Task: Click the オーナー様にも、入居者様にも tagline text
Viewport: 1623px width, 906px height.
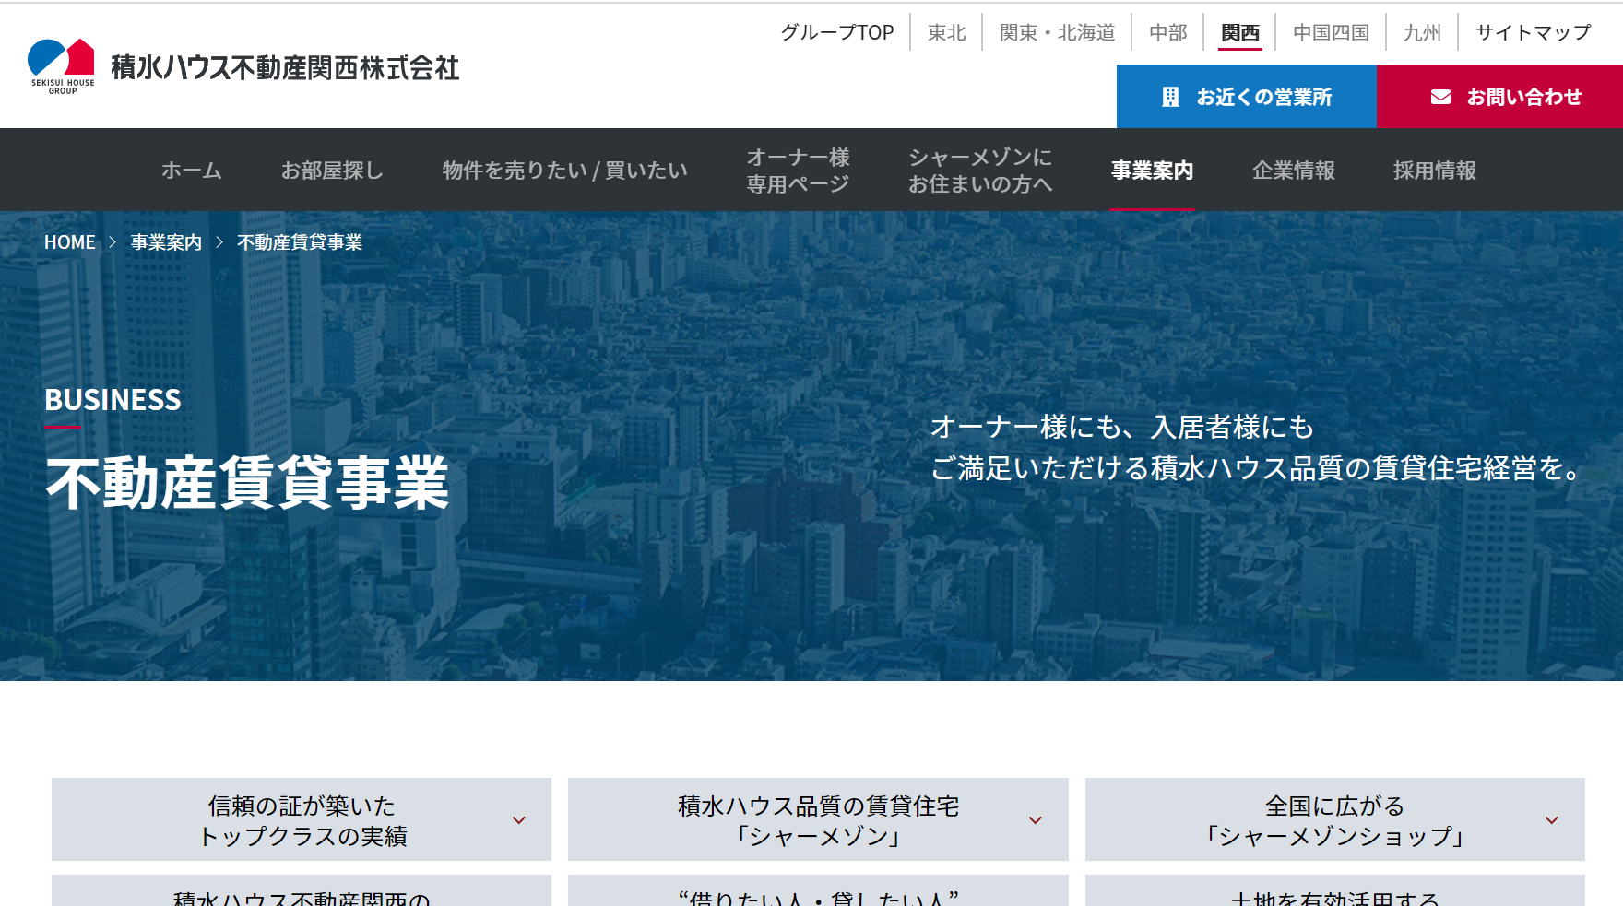Action: click(x=1122, y=427)
